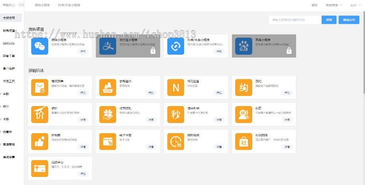Select 销售渠道 in the left sidebar
Viewport: 365px width, 185px height.
click(x=9, y=30)
